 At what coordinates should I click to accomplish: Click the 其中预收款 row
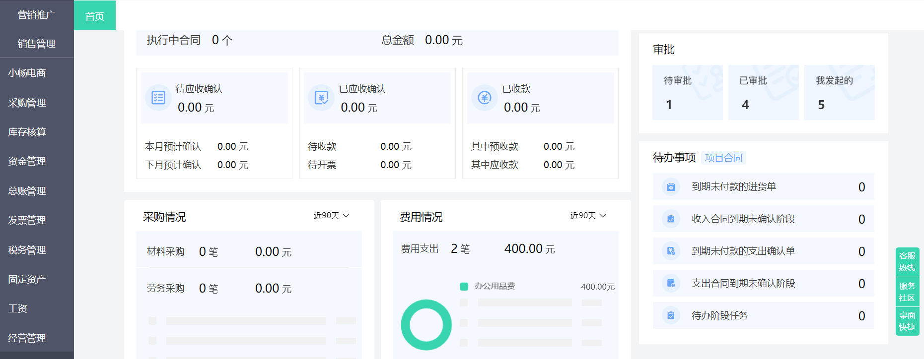click(523, 147)
